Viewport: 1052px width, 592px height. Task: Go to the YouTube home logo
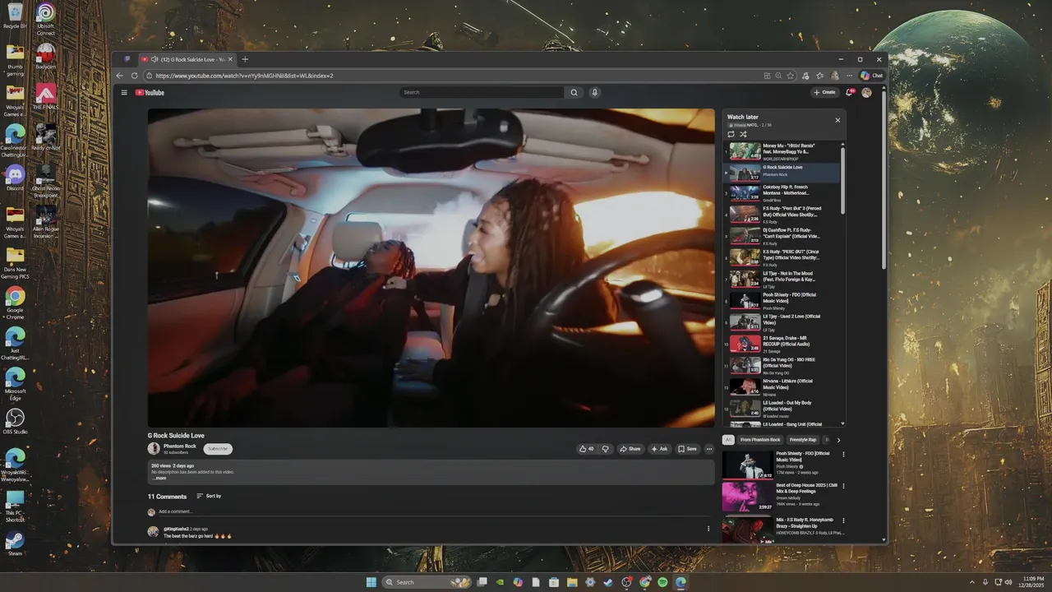150,92
